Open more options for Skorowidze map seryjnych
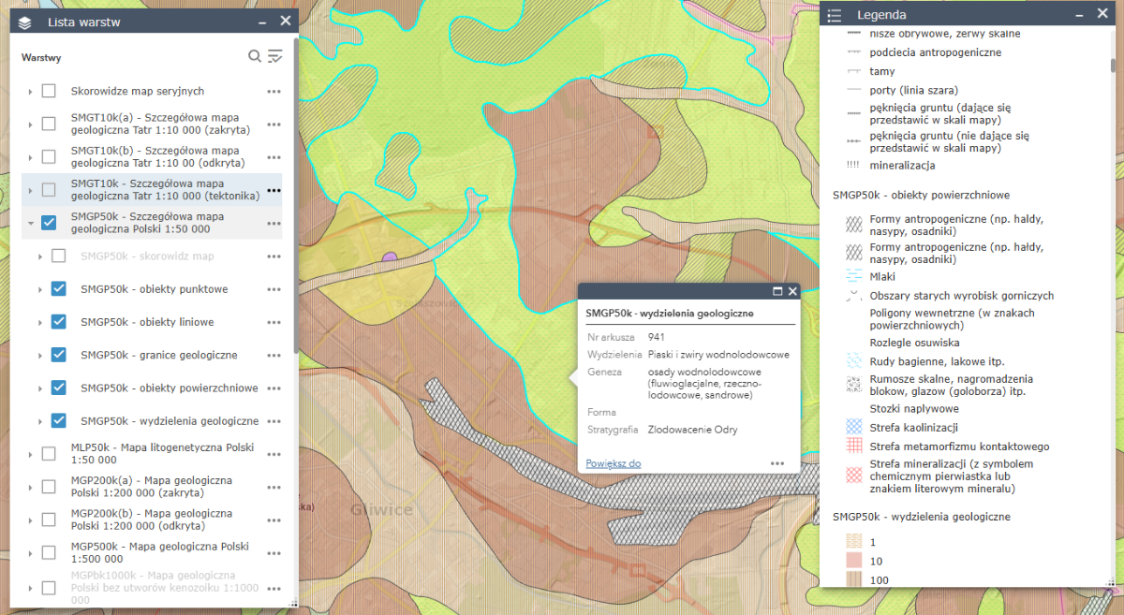 point(274,92)
